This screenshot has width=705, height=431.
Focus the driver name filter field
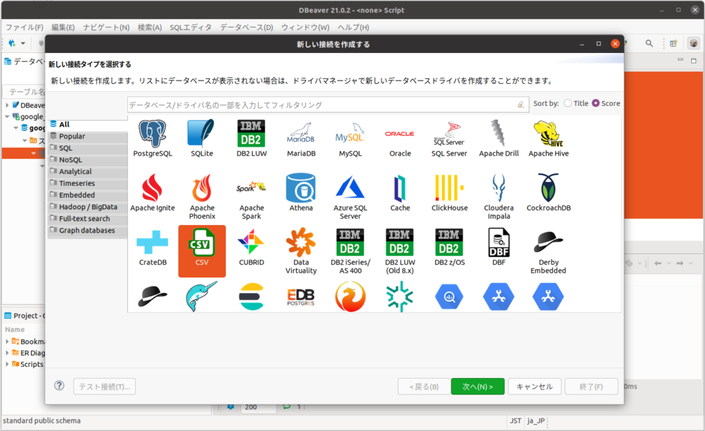click(322, 105)
